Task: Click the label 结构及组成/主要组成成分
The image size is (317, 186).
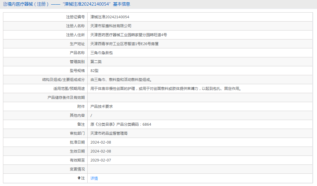Action: pos(63,80)
